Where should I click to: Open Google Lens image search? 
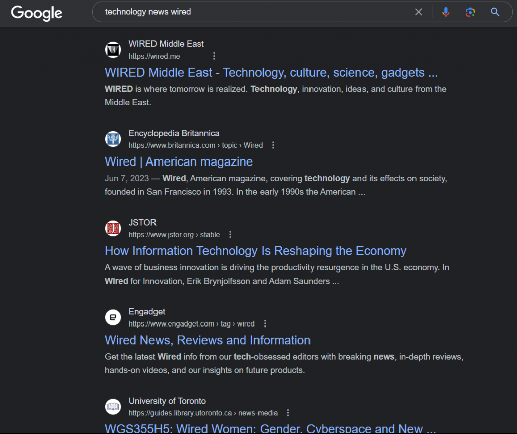tap(470, 12)
